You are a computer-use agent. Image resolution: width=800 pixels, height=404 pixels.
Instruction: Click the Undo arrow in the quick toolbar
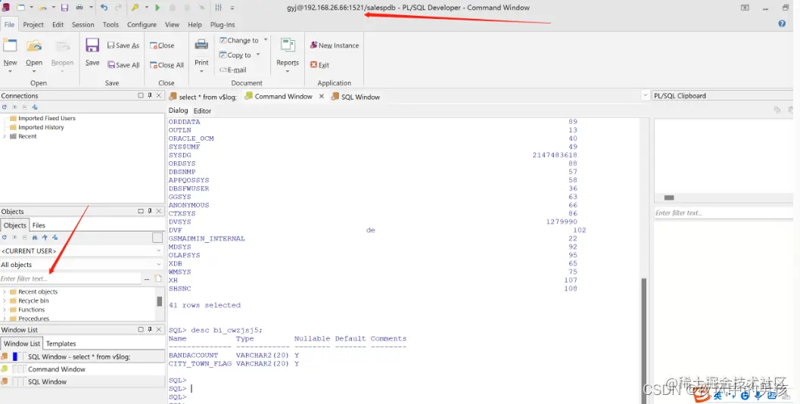point(104,7)
